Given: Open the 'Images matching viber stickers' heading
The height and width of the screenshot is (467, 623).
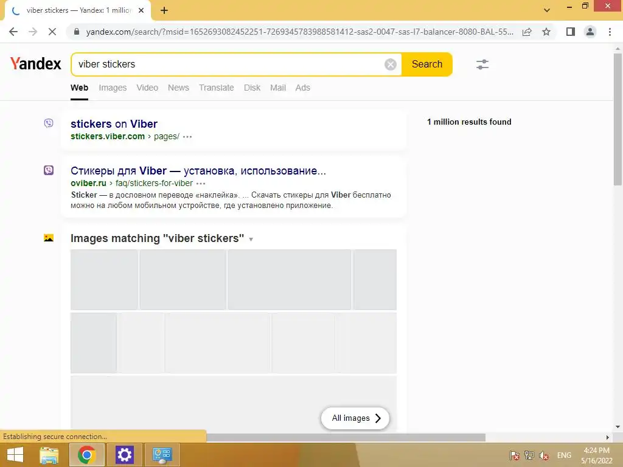Looking at the screenshot, I should coord(158,238).
